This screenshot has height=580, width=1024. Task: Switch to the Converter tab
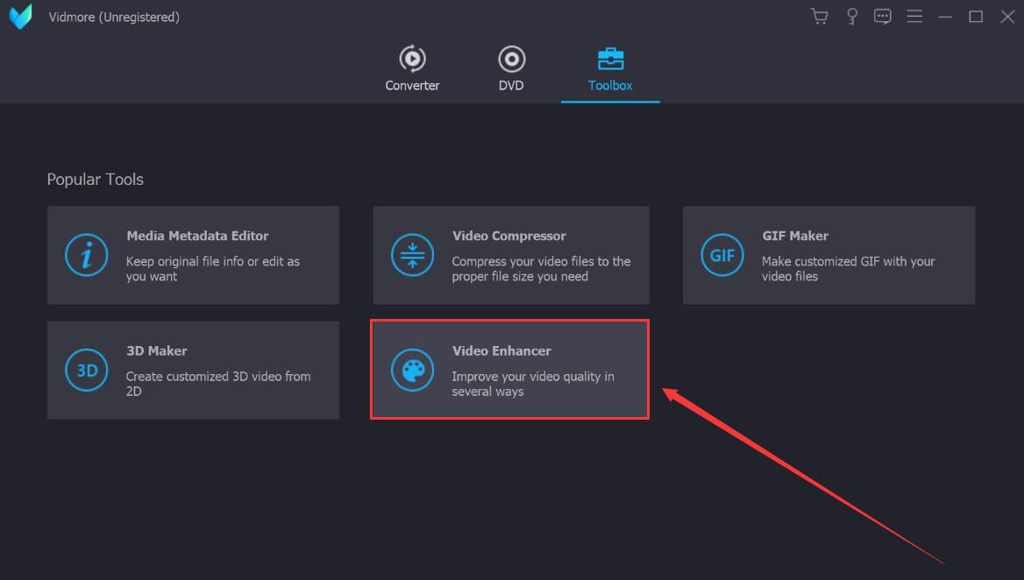tap(412, 67)
